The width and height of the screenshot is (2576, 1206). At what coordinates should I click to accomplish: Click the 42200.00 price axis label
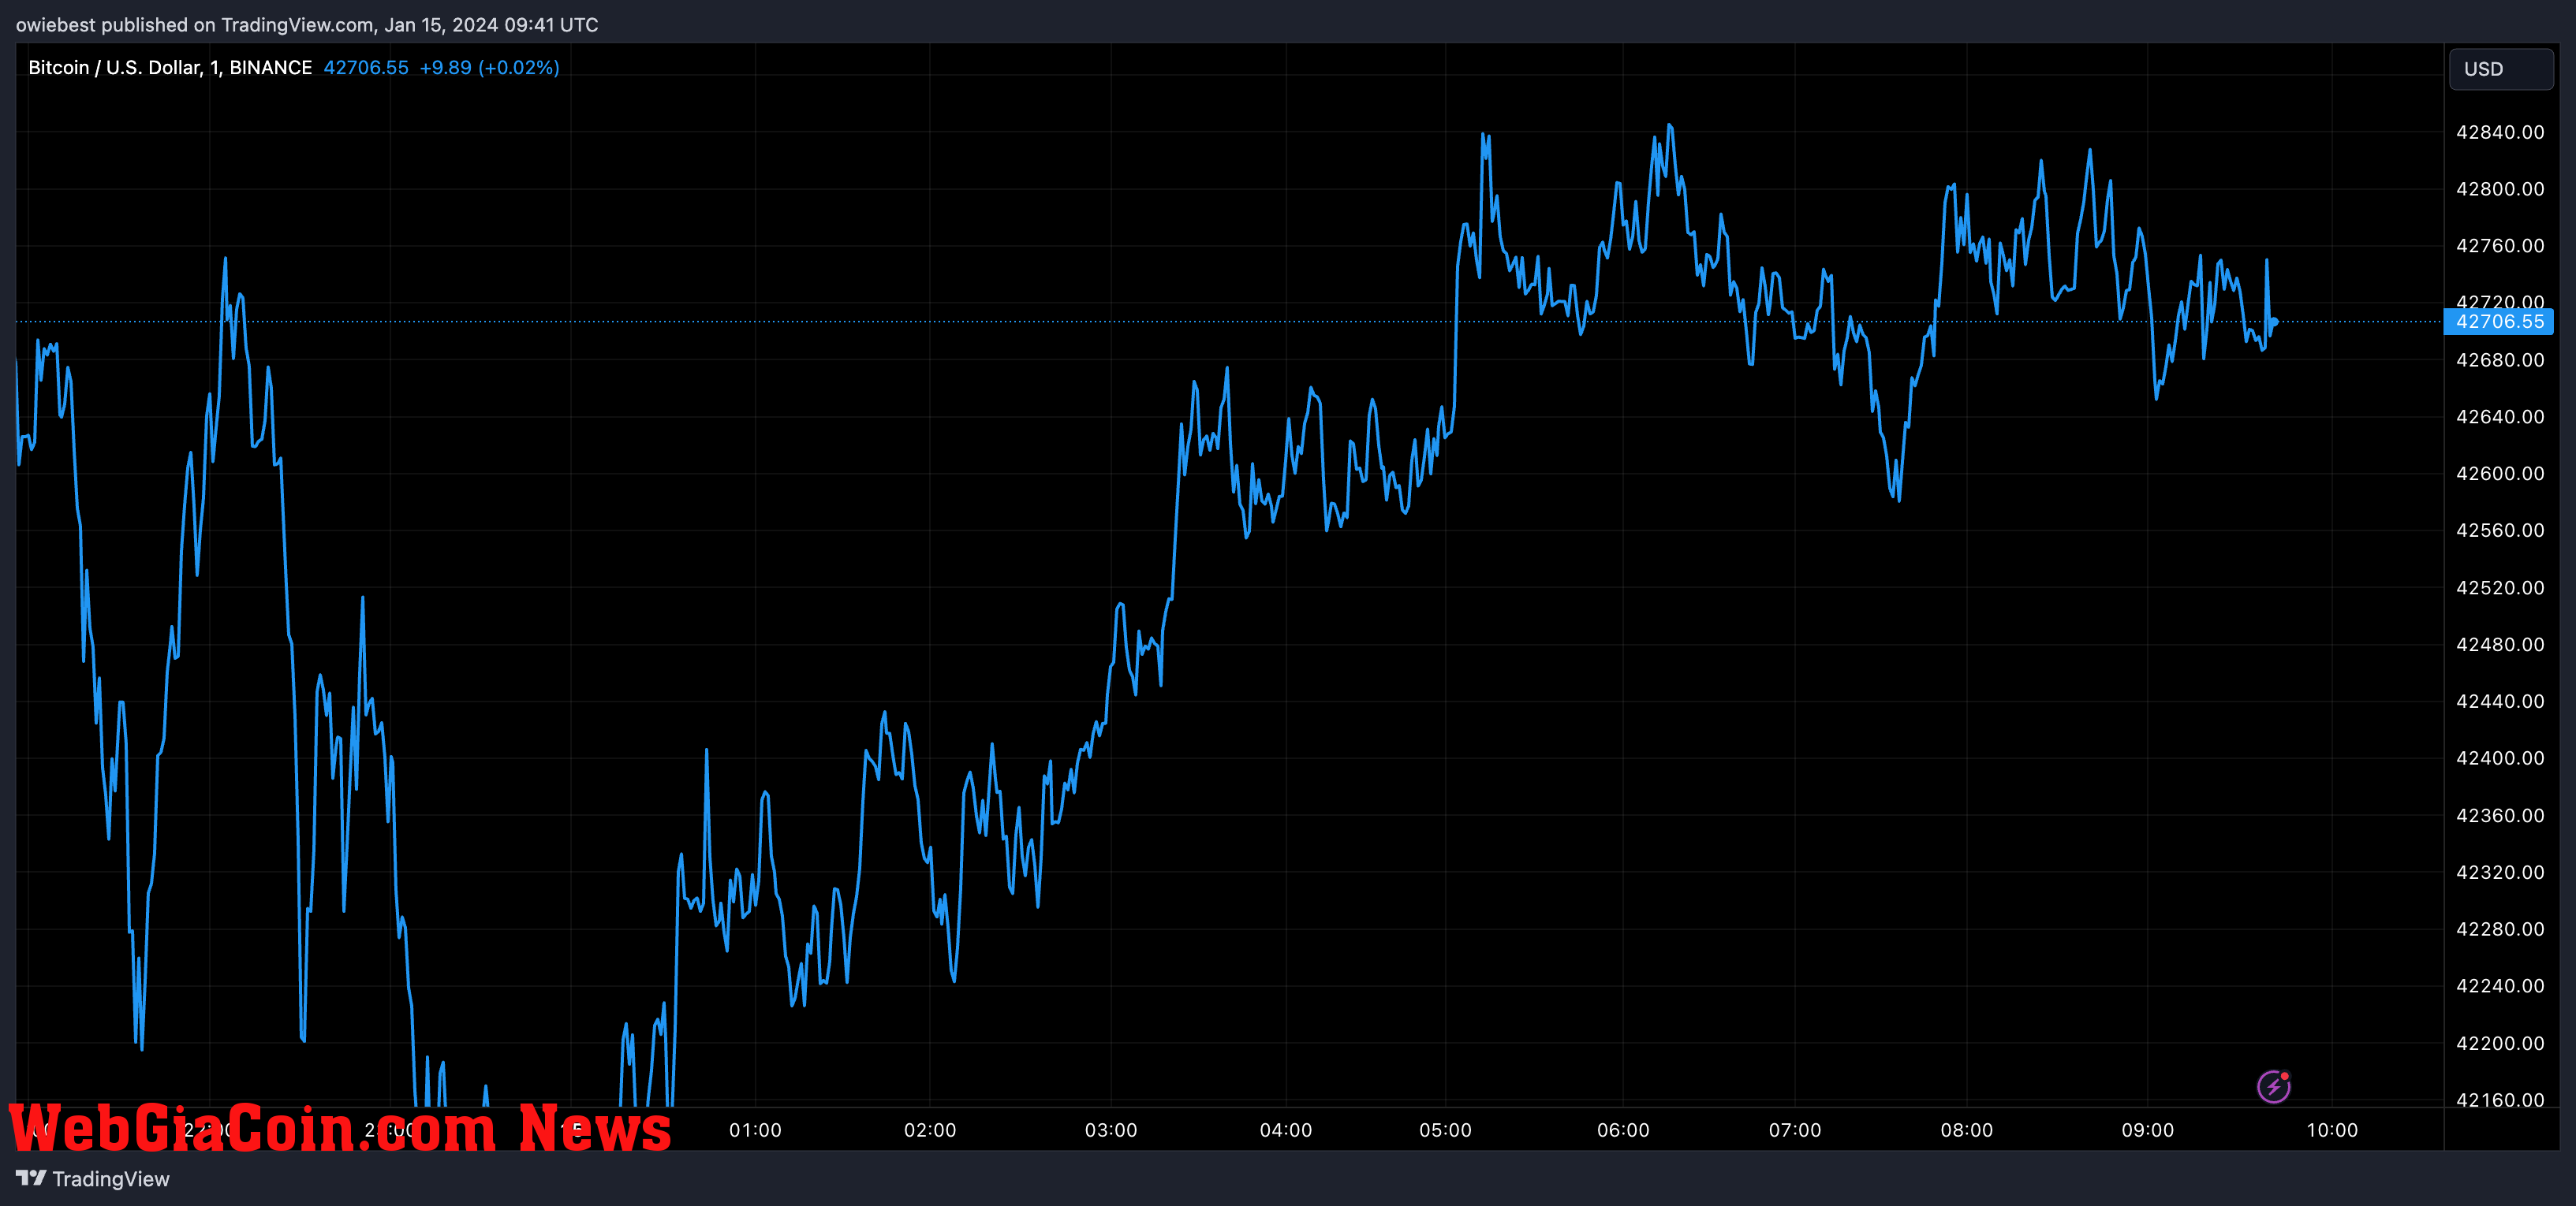pos(2500,1043)
